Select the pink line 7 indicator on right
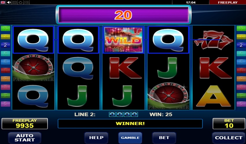246x144 pixels. [x=241, y=87]
